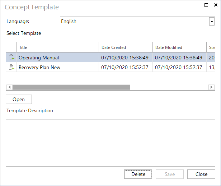
Task: Click the horizontal scrollbar thumb
Action: click(71, 87)
